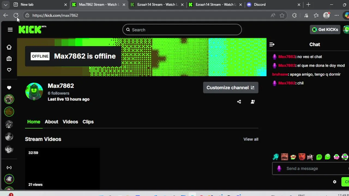Open the first followed channel avatar
This screenshot has width=349, height=196.
click(9, 99)
